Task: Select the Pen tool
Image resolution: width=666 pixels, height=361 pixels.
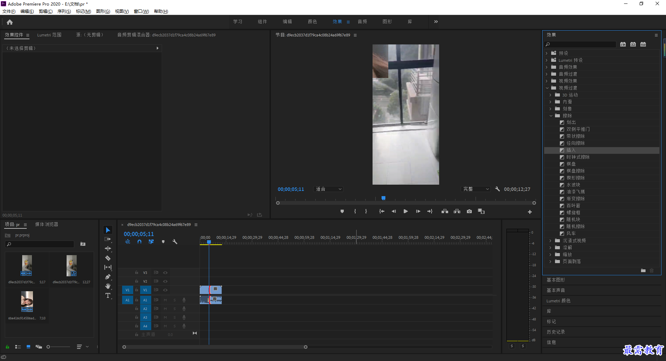Action: [108, 277]
